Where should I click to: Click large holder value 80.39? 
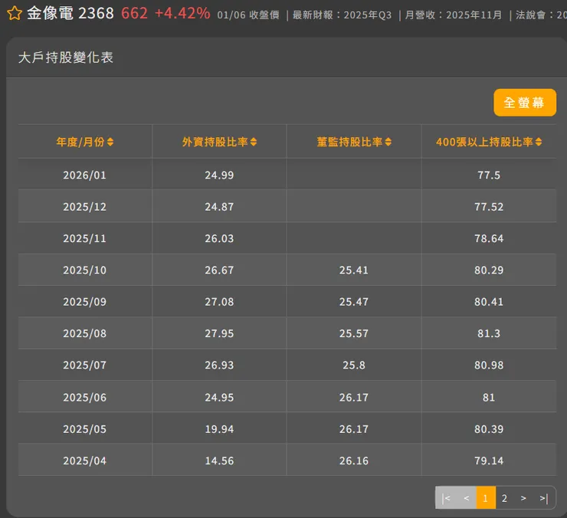pyautogui.click(x=489, y=429)
